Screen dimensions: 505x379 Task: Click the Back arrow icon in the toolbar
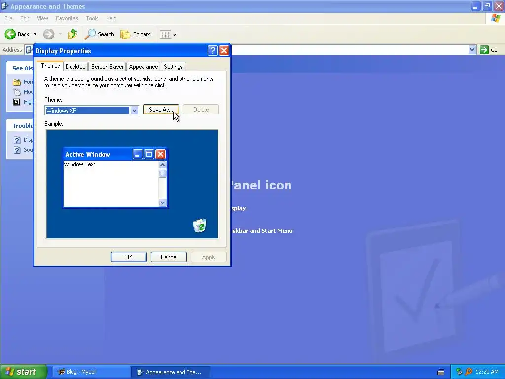(10, 34)
